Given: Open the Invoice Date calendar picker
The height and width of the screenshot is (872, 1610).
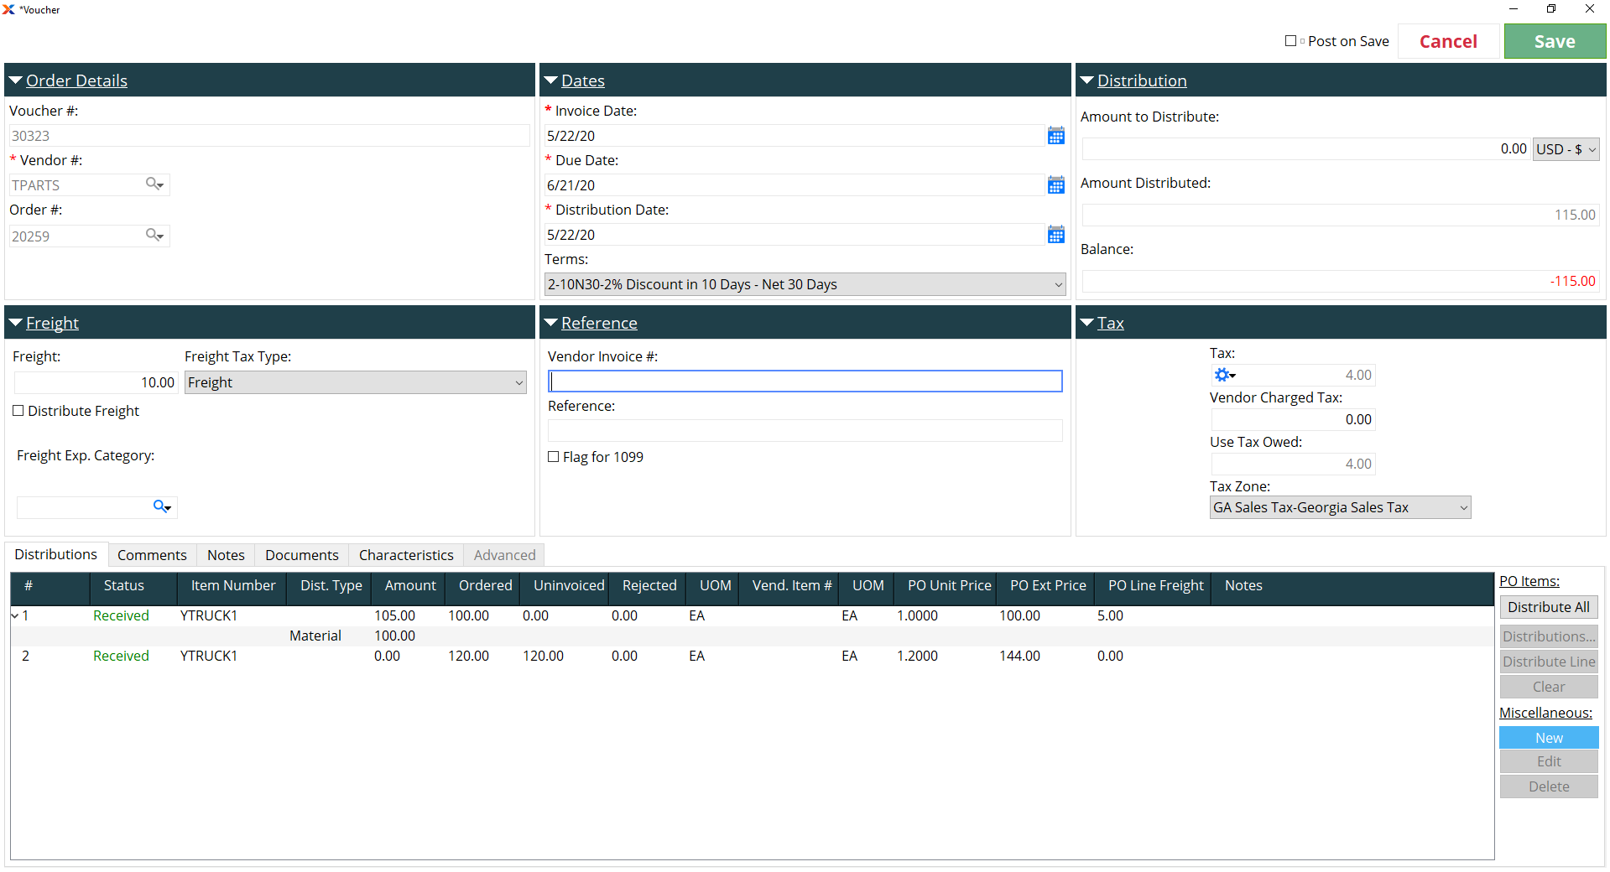Looking at the screenshot, I should coord(1055,136).
